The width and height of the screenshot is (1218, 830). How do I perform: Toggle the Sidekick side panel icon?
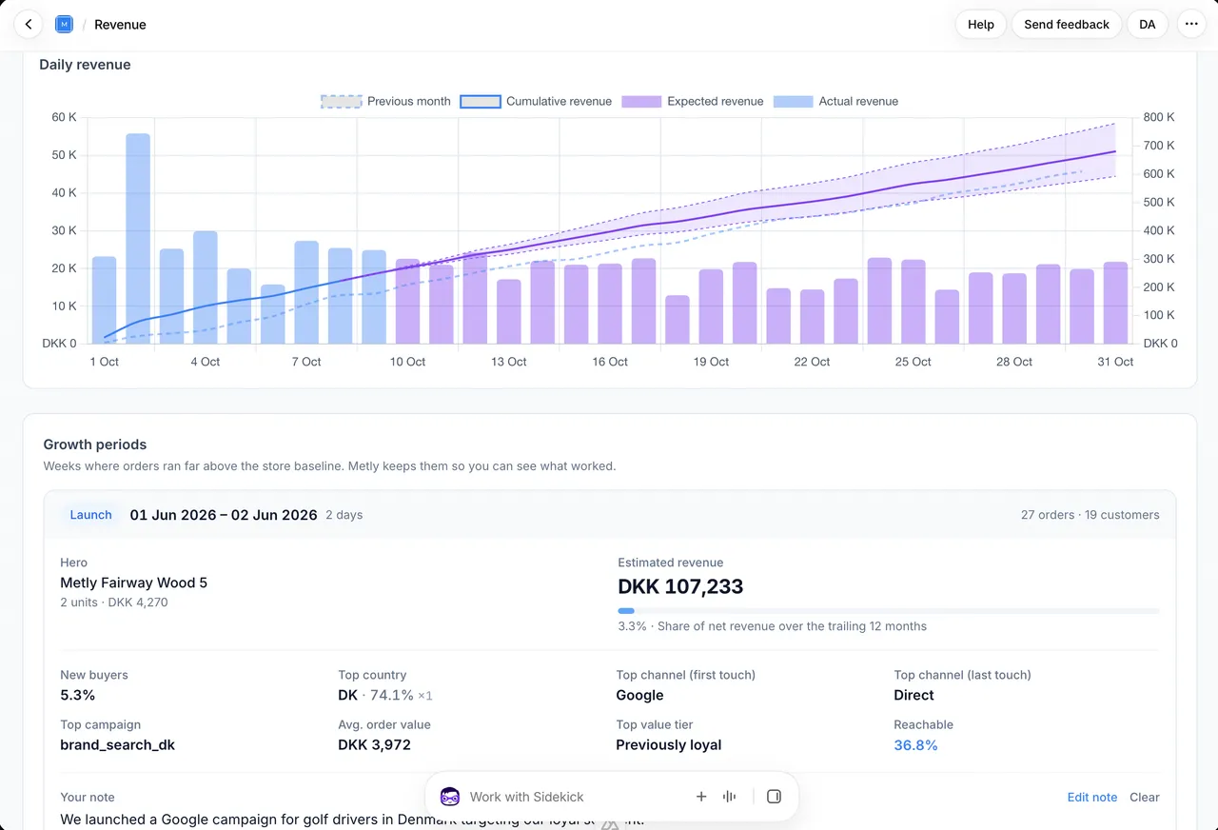tap(774, 797)
